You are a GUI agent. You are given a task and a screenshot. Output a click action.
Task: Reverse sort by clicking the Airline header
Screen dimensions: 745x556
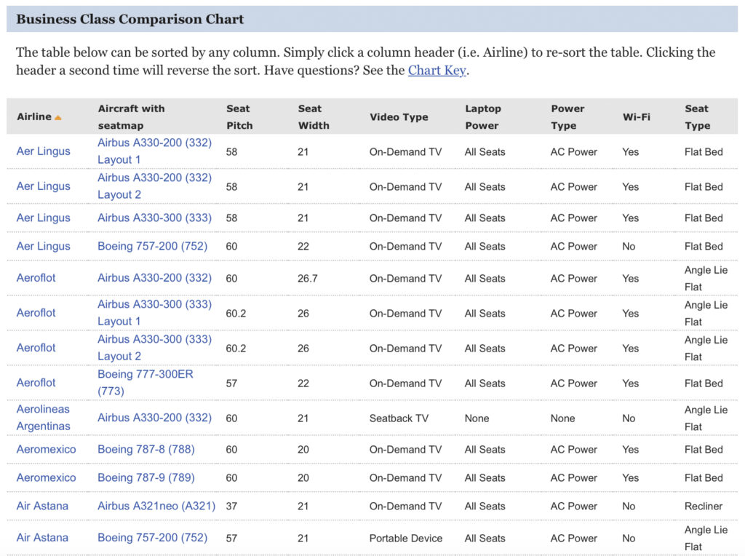tap(34, 116)
